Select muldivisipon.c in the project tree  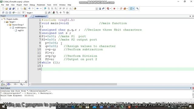21,28
